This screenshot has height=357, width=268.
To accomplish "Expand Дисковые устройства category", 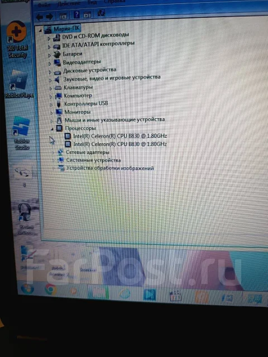I will [50, 72].
